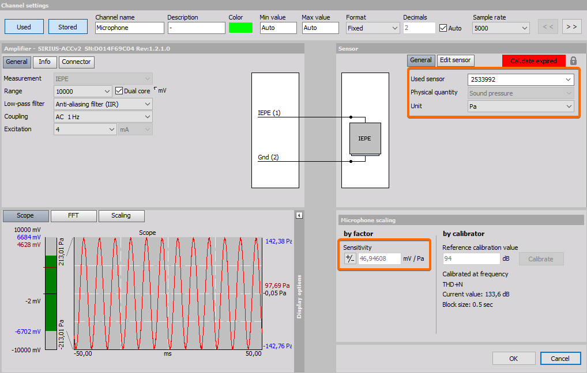Screen dimensions: 587x373
Task: Select the sensor General tab
Action: click(421, 60)
